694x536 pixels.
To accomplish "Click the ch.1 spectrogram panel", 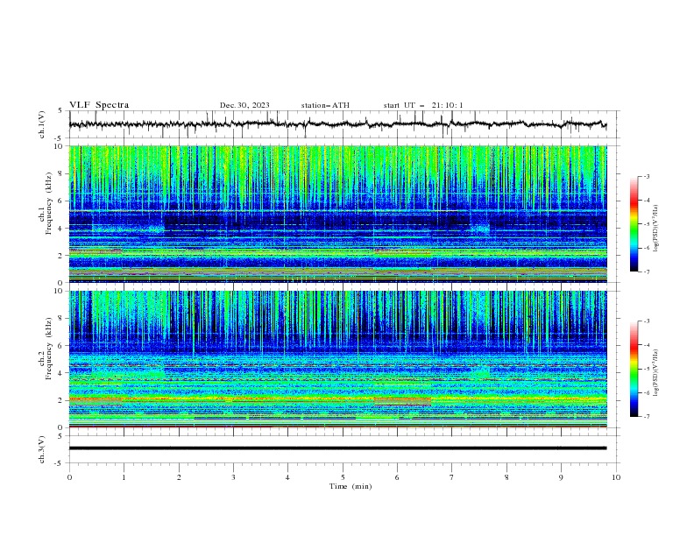I will (337, 214).
